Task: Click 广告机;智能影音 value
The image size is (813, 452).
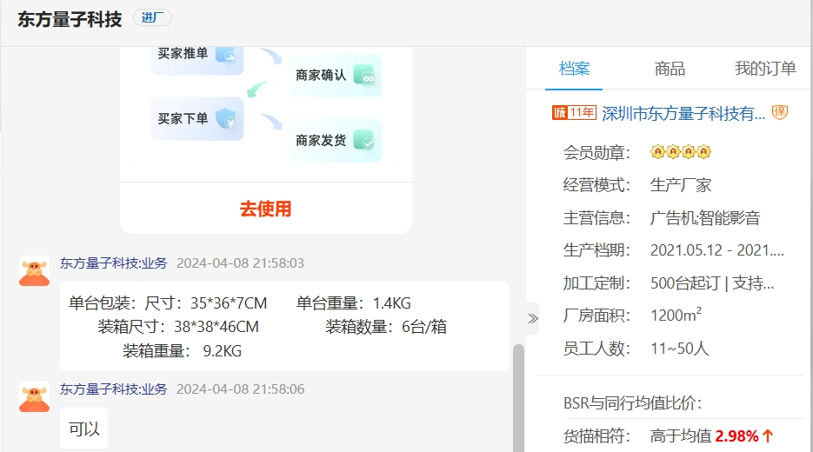Action: click(x=705, y=217)
